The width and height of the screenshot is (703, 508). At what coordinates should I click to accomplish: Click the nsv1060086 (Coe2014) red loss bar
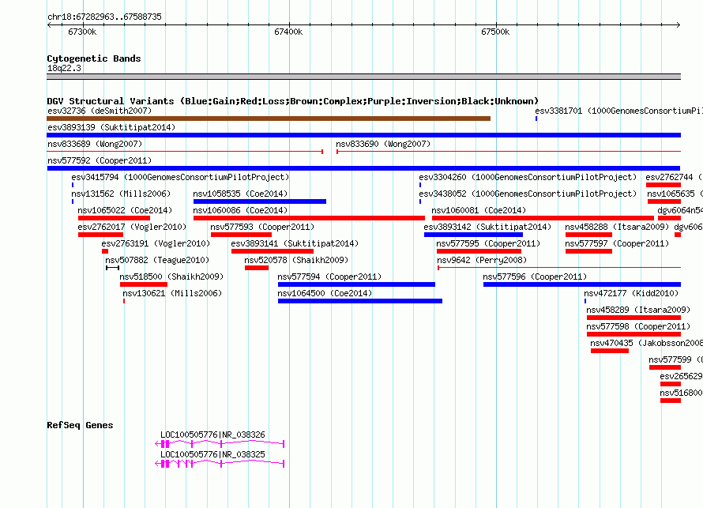[x=309, y=218]
